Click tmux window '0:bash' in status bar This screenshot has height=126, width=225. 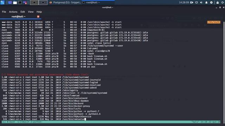[x=11, y=122]
